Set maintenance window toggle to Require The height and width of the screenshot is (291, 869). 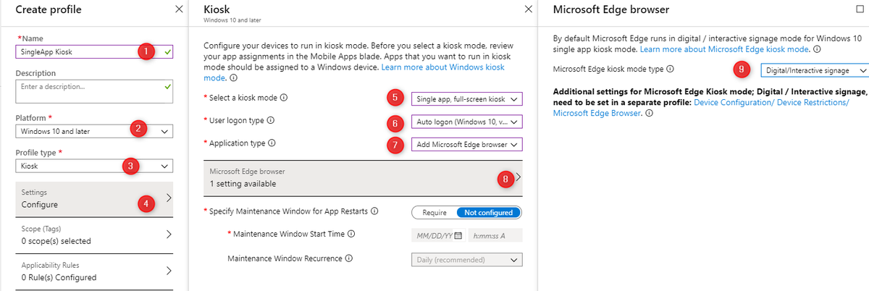point(434,212)
